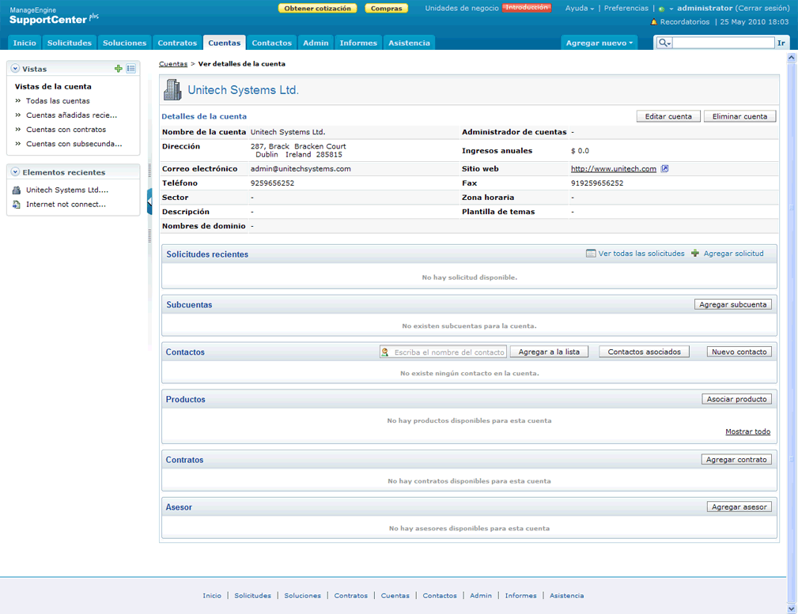
Task: Open the http://www.unitech.com link
Action: (x=613, y=168)
